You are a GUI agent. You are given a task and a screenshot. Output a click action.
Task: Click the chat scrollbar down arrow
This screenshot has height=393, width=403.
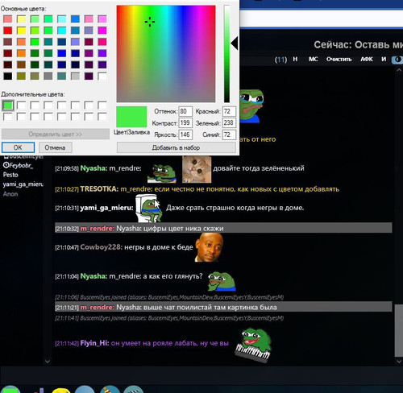click(399, 362)
